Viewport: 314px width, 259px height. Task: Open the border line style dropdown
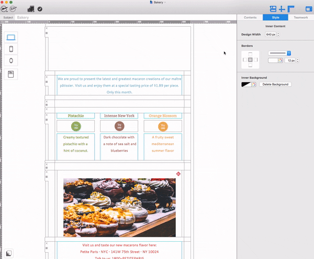(279, 53)
